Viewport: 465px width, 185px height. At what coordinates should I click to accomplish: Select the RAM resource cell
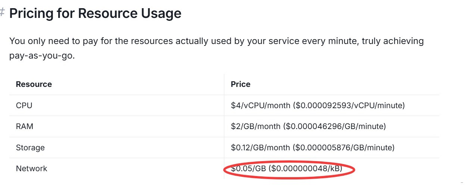[x=25, y=126]
